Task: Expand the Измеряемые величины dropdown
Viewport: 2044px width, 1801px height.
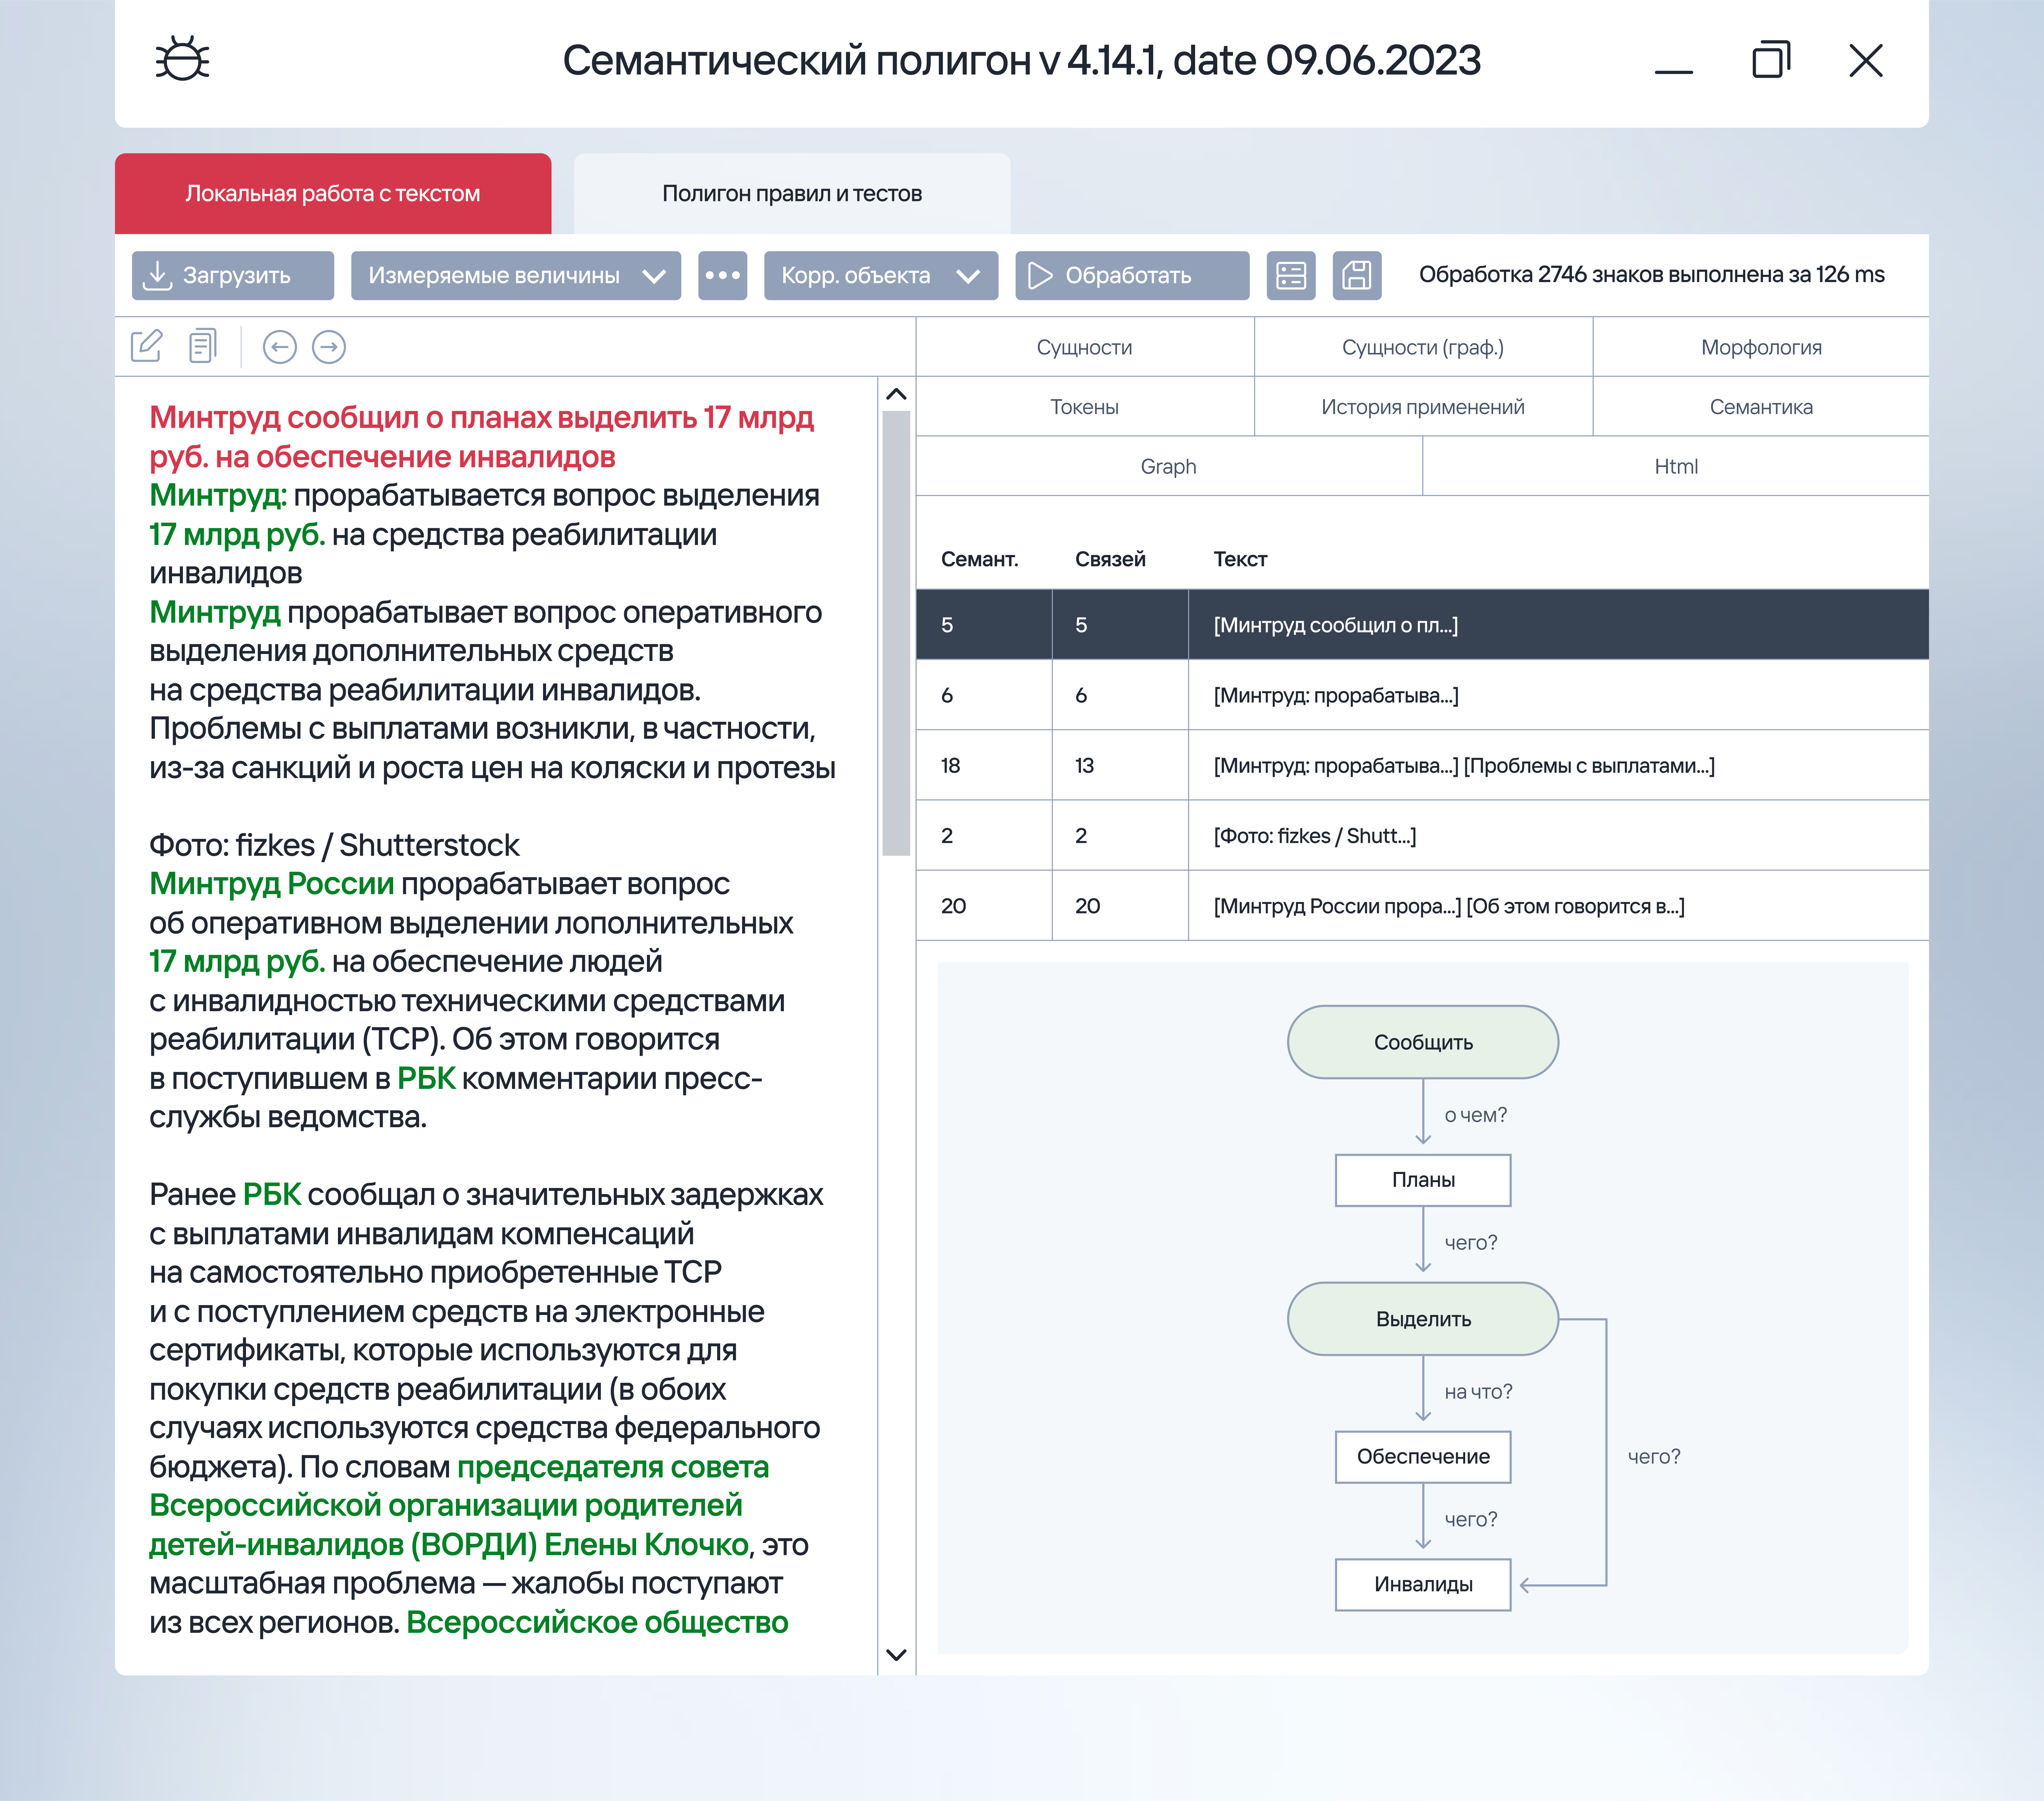Action: pos(515,275)
